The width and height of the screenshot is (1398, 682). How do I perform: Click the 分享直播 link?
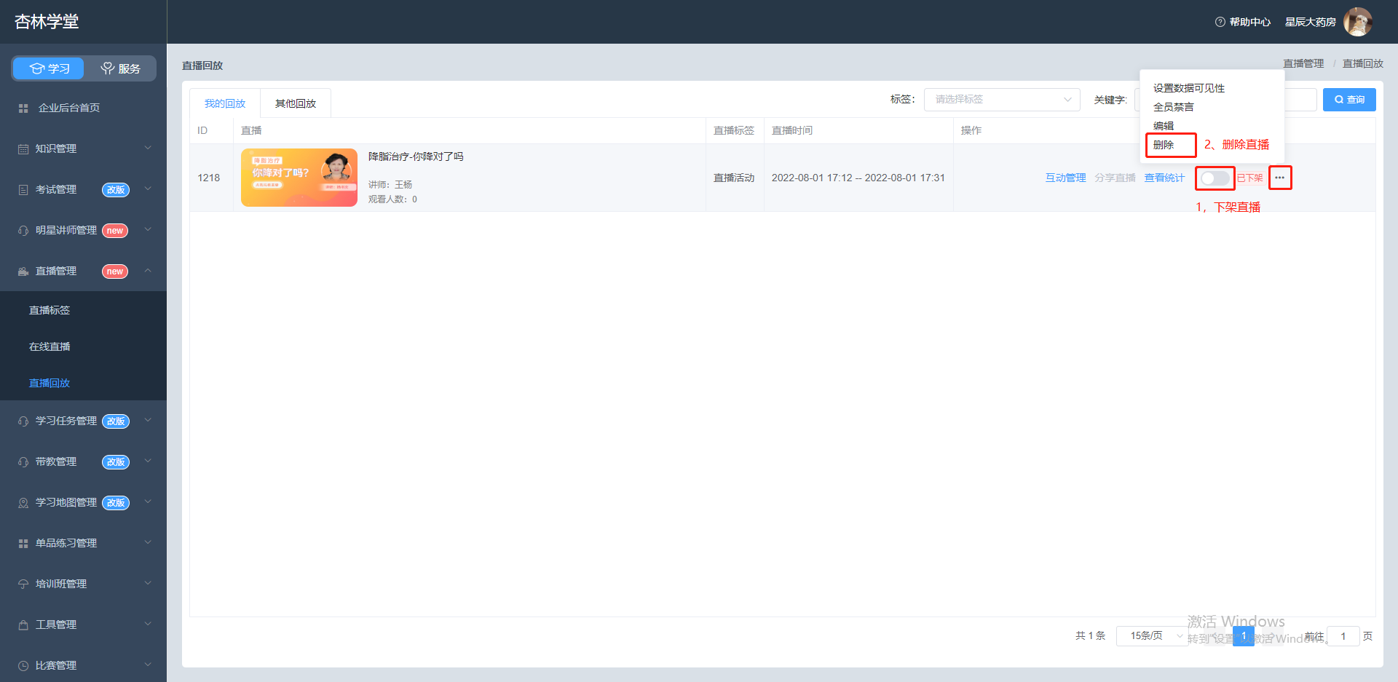[1115, 178]
